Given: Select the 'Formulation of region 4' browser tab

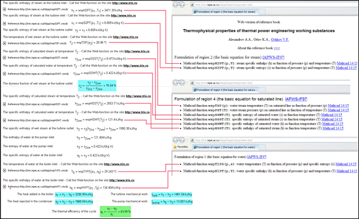Looking at the screenshot, I should click(226, 90).
